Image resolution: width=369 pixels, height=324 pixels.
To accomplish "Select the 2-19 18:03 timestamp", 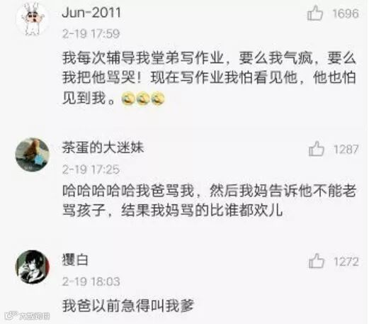I will (x=91, y=281).
